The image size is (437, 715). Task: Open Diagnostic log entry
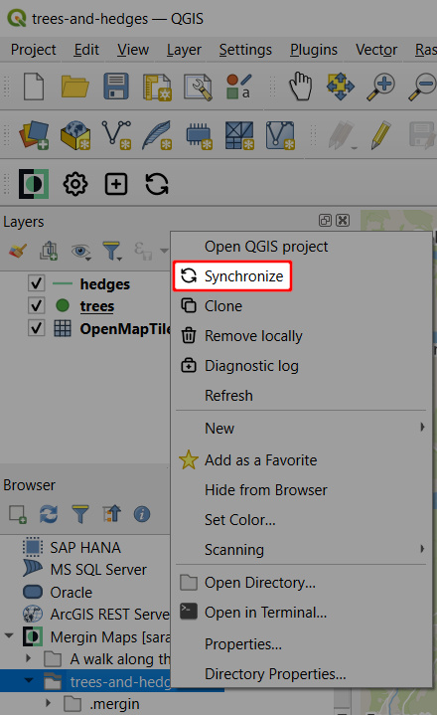[301, 365]
